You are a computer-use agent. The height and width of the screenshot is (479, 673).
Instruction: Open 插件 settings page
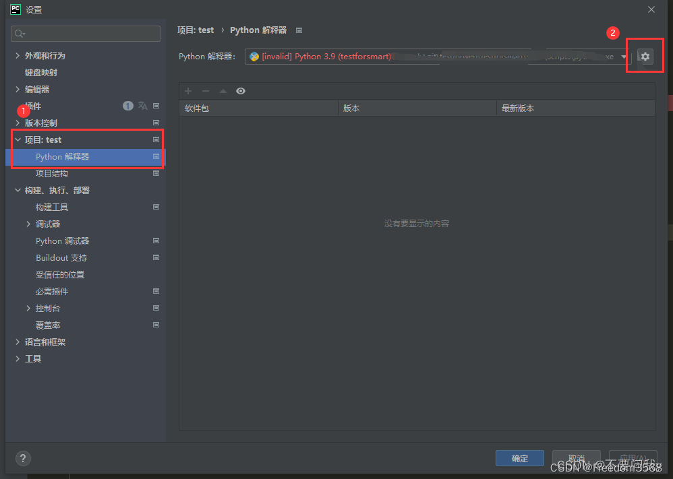pos(33,106)
